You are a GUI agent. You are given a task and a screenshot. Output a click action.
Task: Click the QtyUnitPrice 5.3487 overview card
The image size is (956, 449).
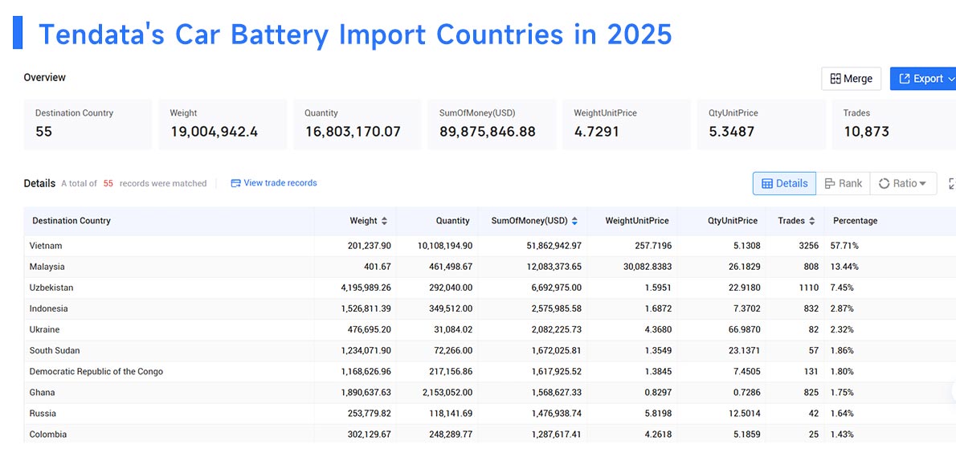tap(762, 124)
